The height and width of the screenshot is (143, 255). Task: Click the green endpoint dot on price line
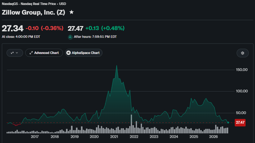228,123
